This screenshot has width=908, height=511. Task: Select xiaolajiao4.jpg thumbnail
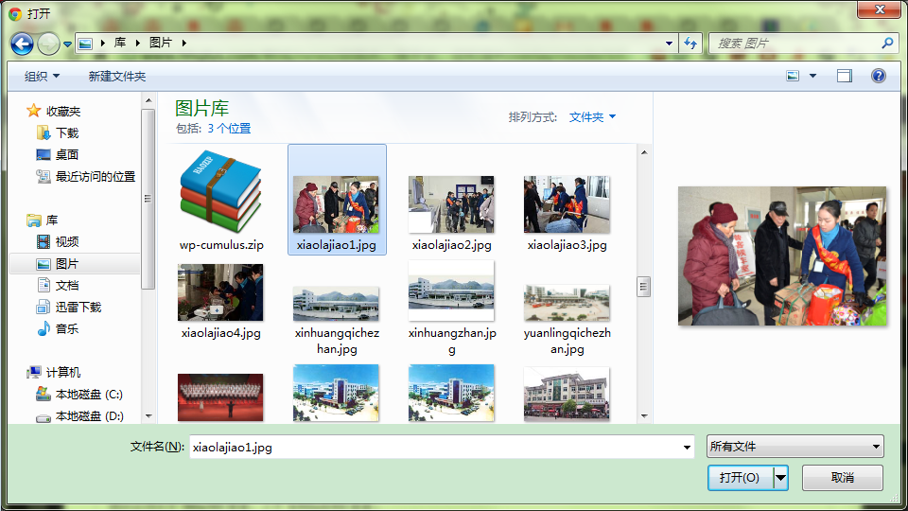220,292
